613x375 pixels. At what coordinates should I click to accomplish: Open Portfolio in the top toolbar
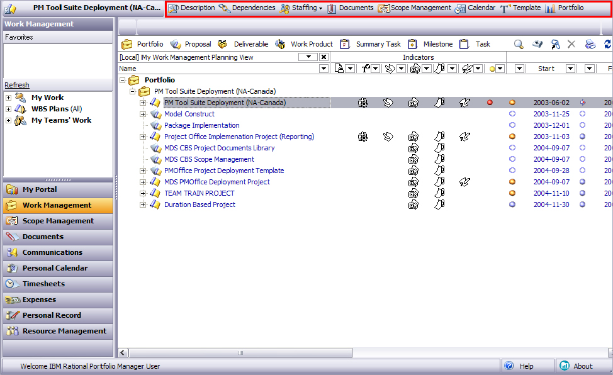[565, 8]
